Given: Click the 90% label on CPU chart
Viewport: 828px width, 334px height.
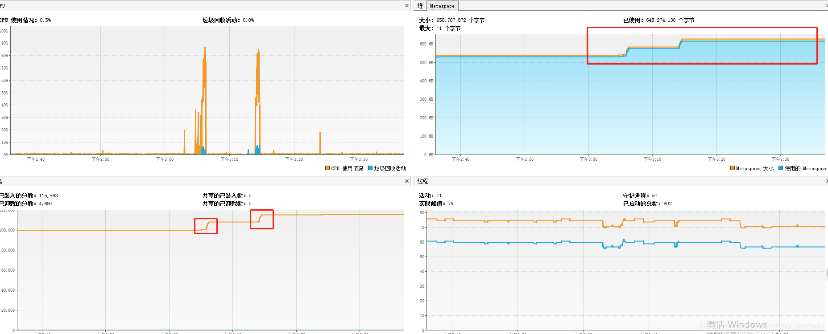Looking at the screenshot, I should (x=4, y=43).
